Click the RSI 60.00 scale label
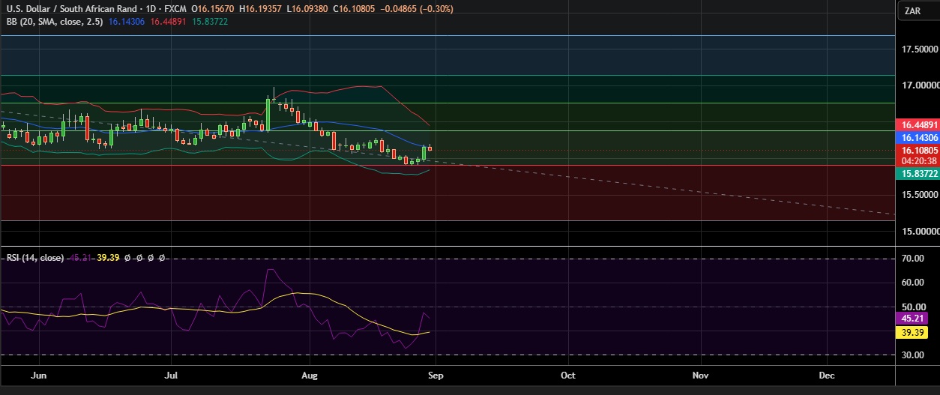This screenshot has height=395, width=940. [912, 283]
